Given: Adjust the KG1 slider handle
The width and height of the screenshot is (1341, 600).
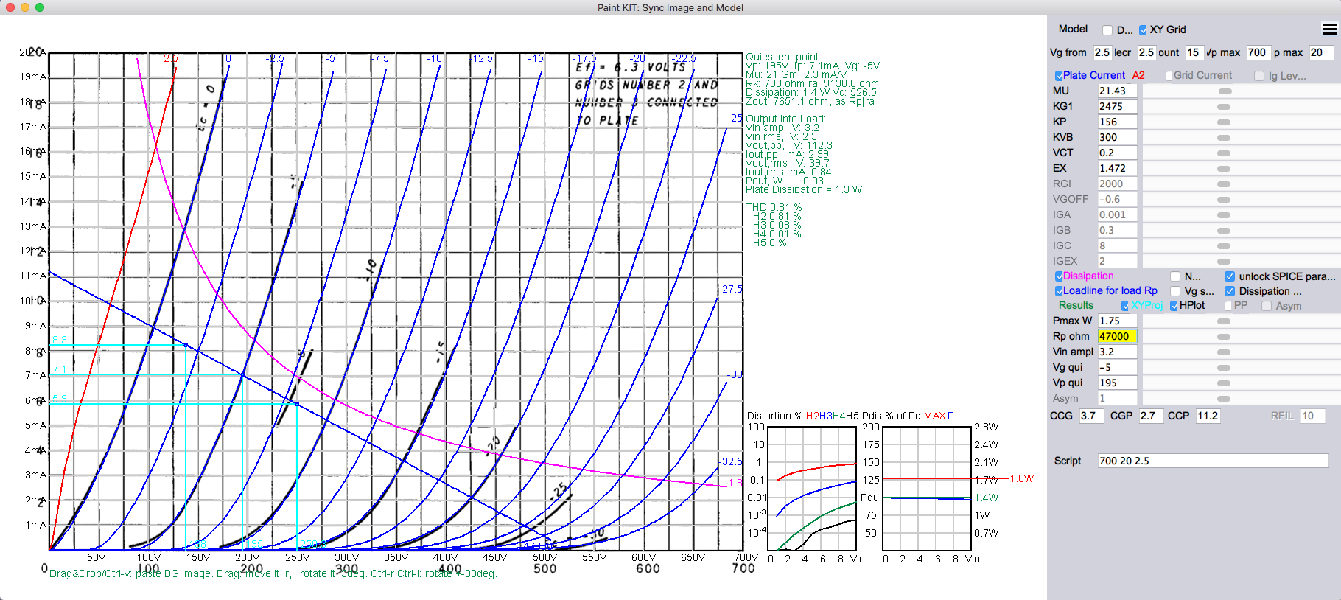Looking at the screenshot, I should pos(1225,107).
